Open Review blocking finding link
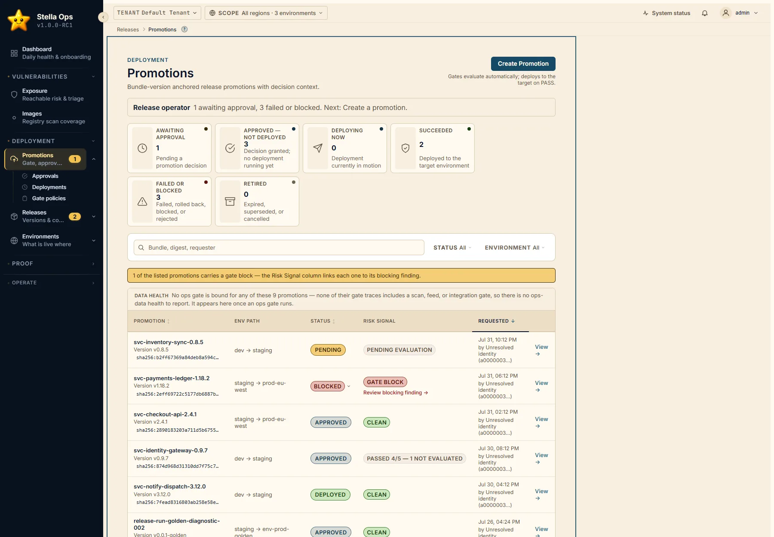 tap(395, 393)
